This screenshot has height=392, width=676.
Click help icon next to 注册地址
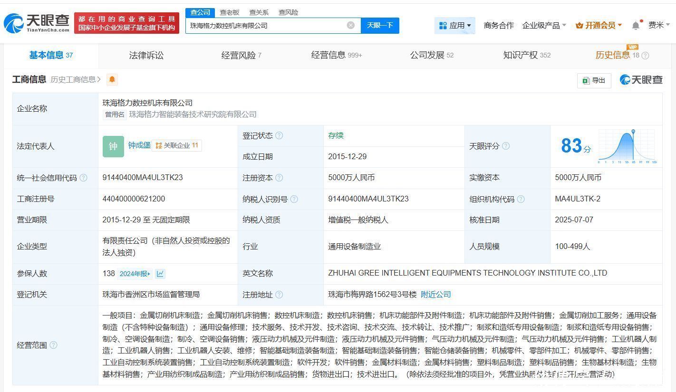coord(279,295)
